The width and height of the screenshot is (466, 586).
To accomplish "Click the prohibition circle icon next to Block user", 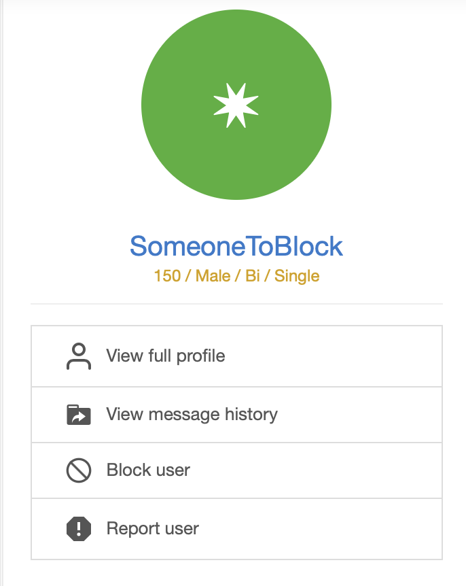I will coord(79,470).
